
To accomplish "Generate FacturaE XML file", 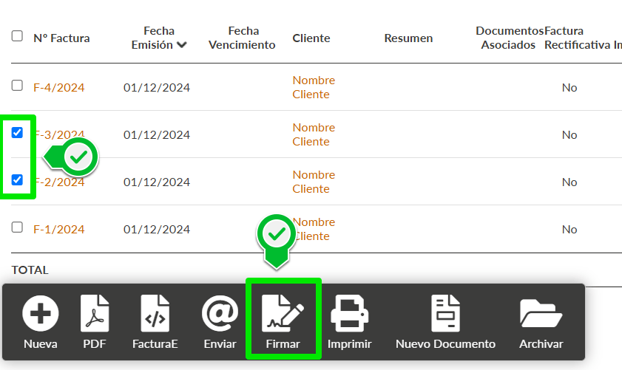I will (155, 313).
